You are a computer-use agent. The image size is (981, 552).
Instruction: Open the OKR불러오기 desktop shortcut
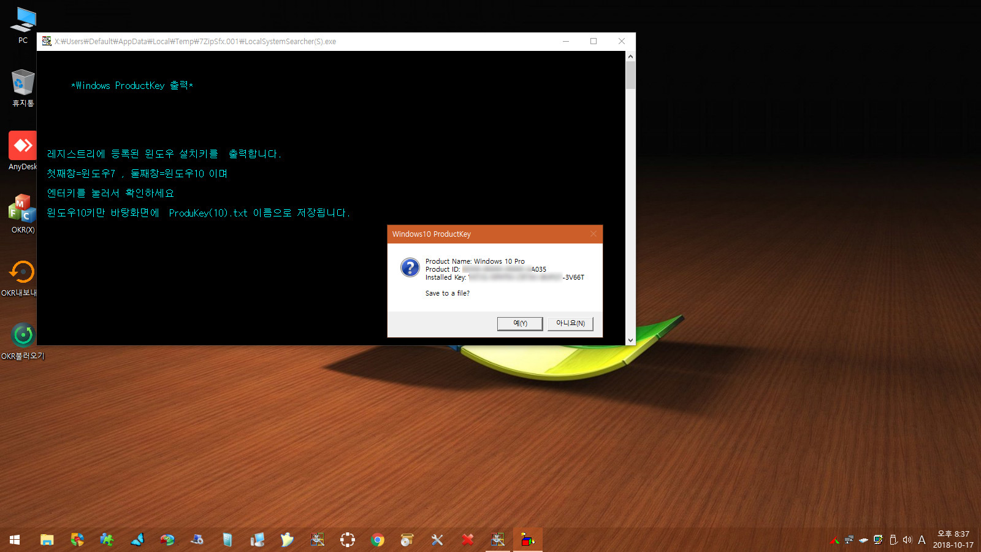[x=23, y=341]
